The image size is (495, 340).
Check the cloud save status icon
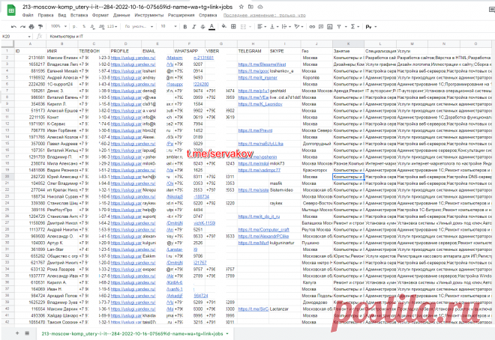pos(260,7)
